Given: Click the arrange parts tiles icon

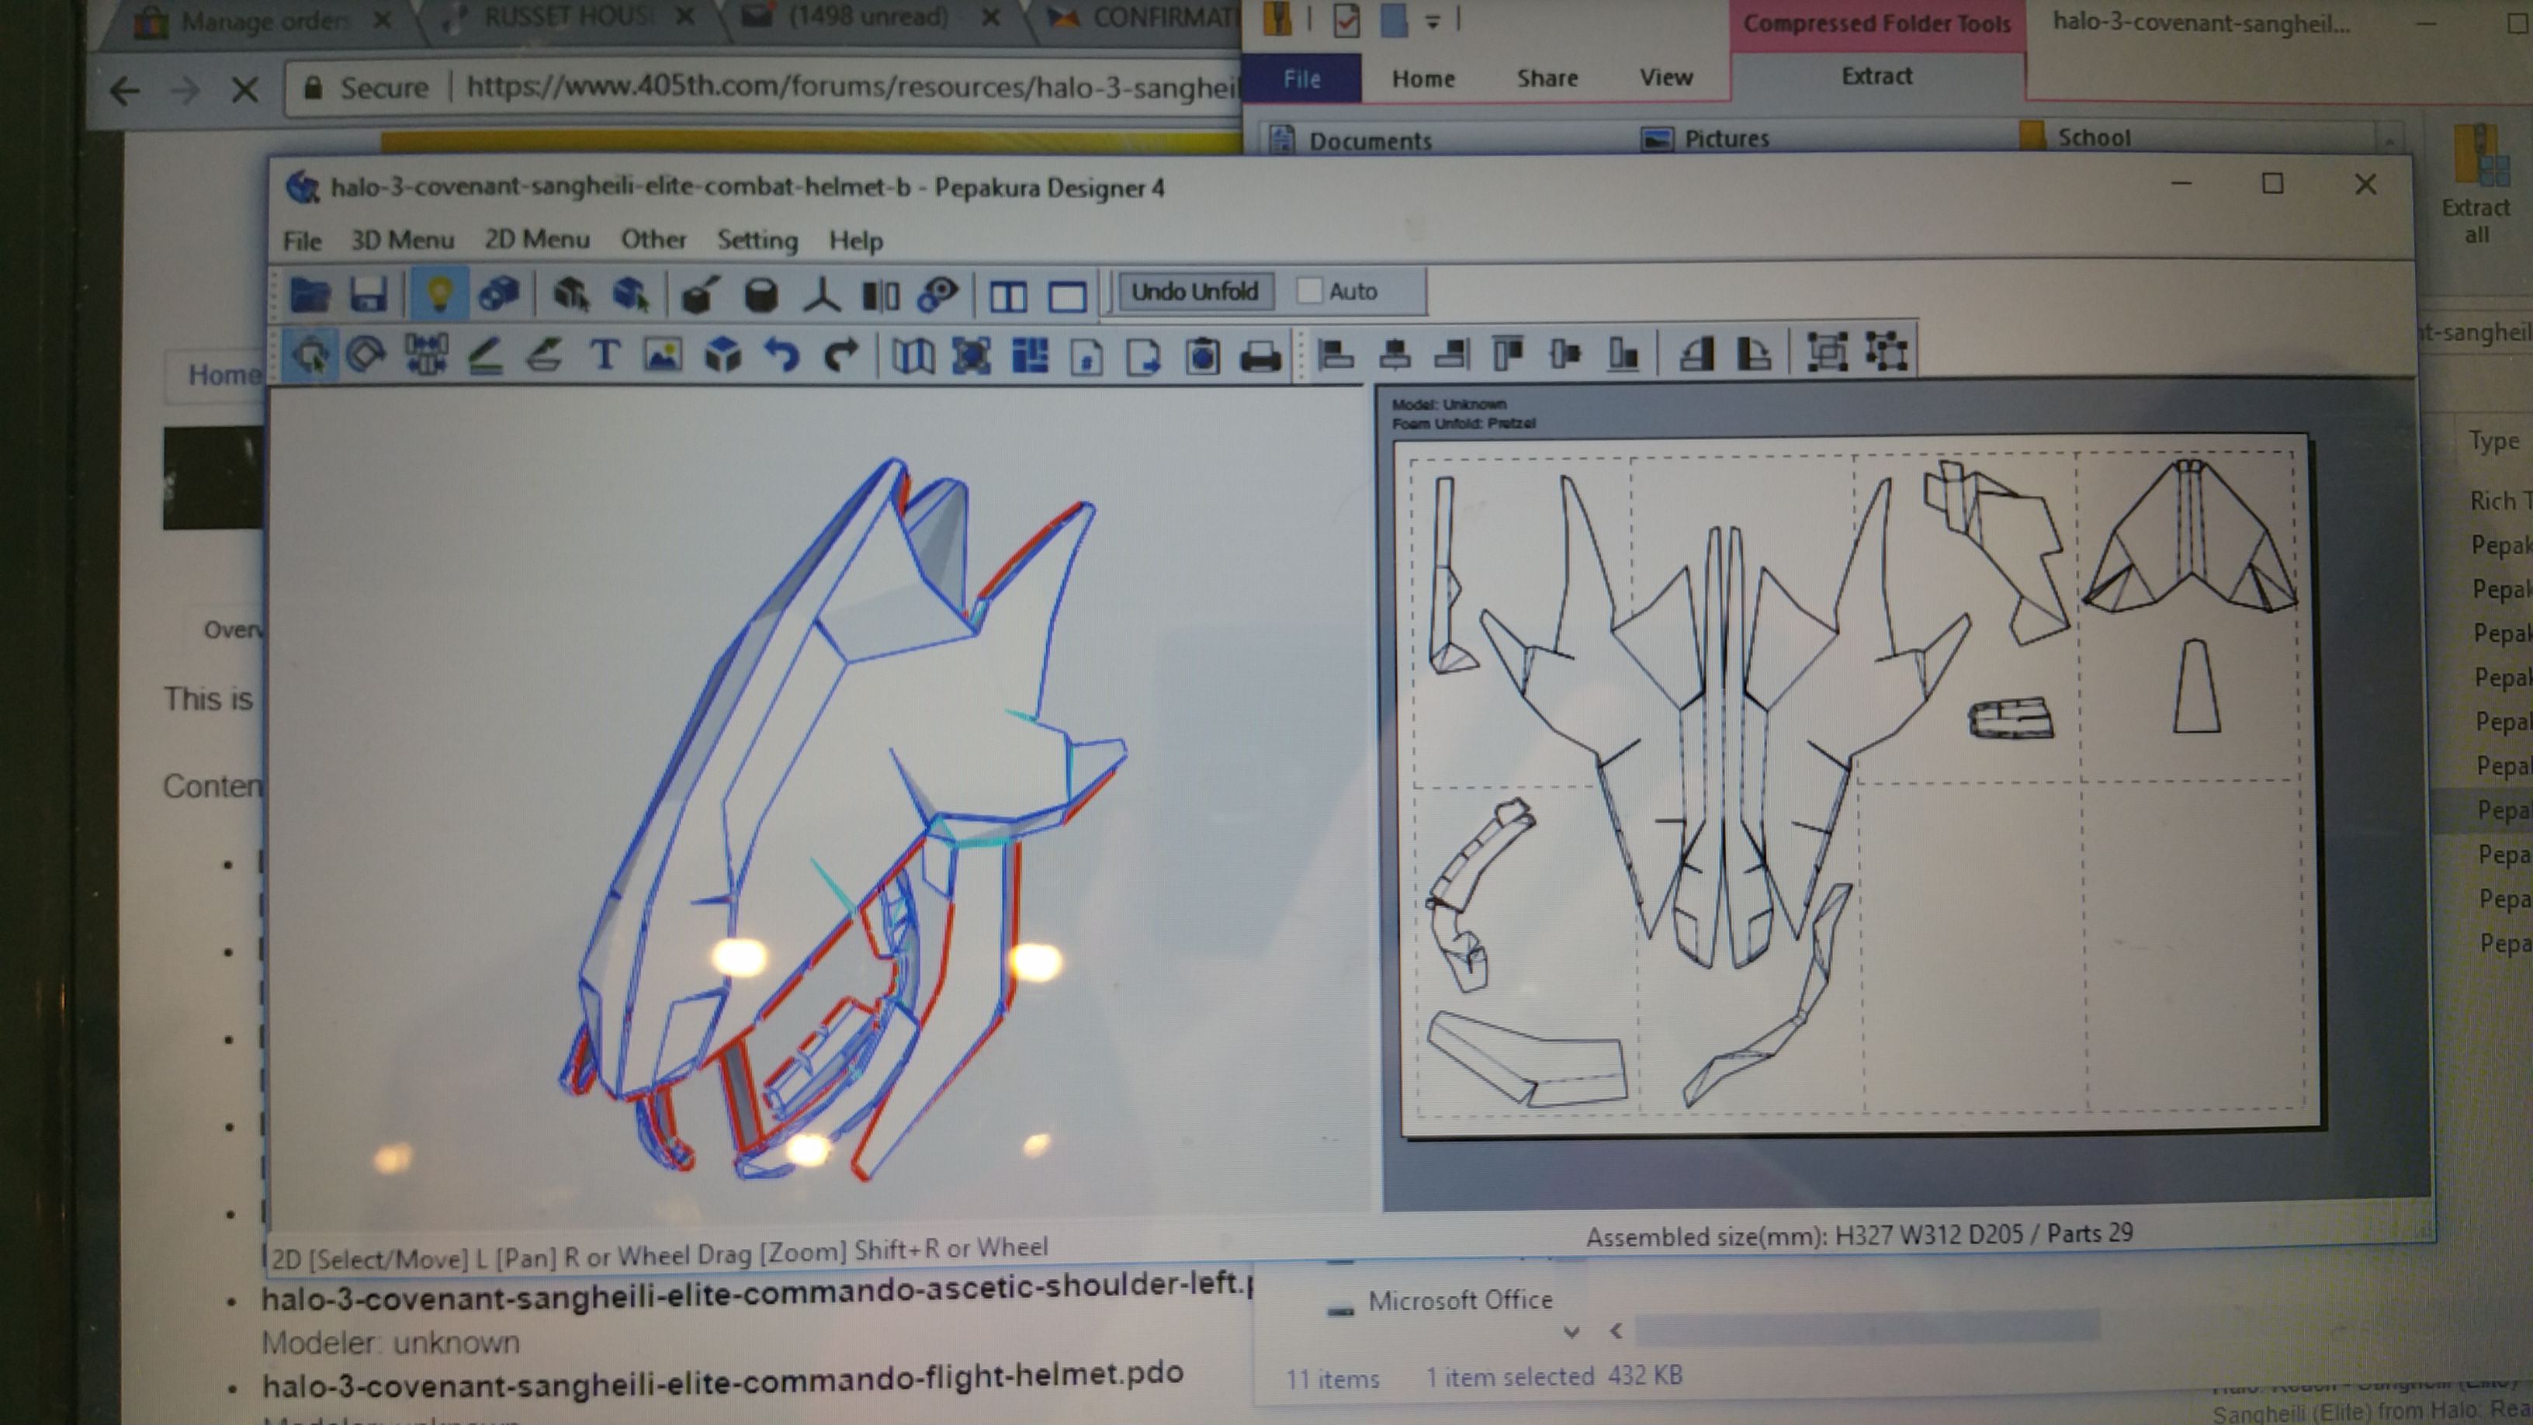Looking at the screenshot, I should 1030,355.
